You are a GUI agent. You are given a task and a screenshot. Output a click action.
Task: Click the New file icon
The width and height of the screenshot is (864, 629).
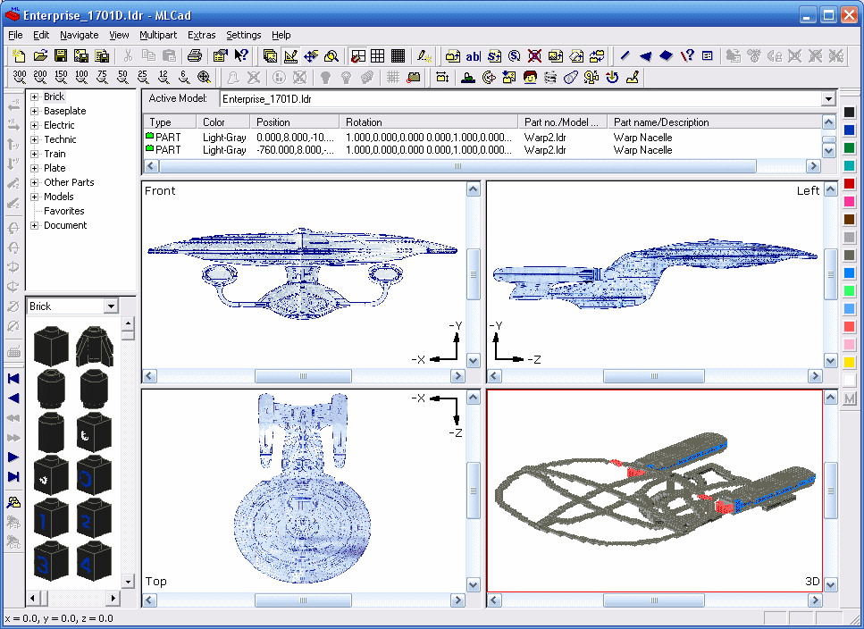click(x=21, y=55)
